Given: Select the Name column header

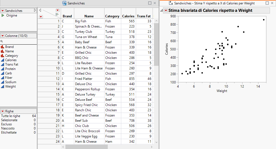Looking at the screenshot, I should coord(89,16).
